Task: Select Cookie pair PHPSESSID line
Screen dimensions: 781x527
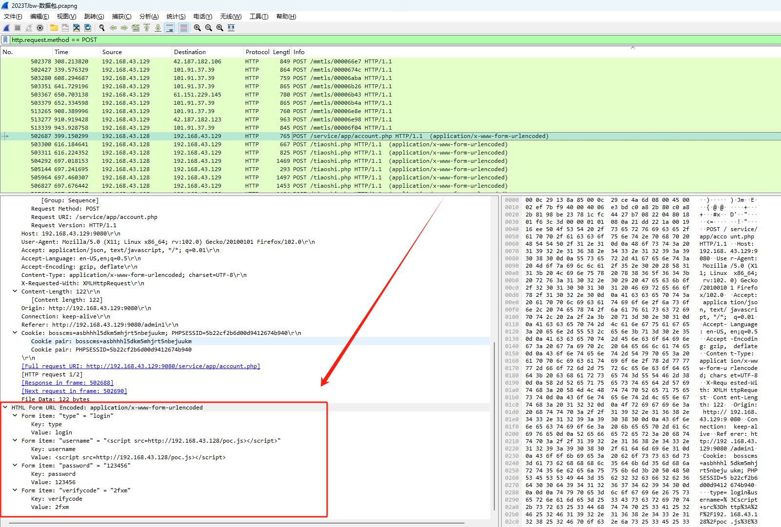Action: tap(111, 350)
